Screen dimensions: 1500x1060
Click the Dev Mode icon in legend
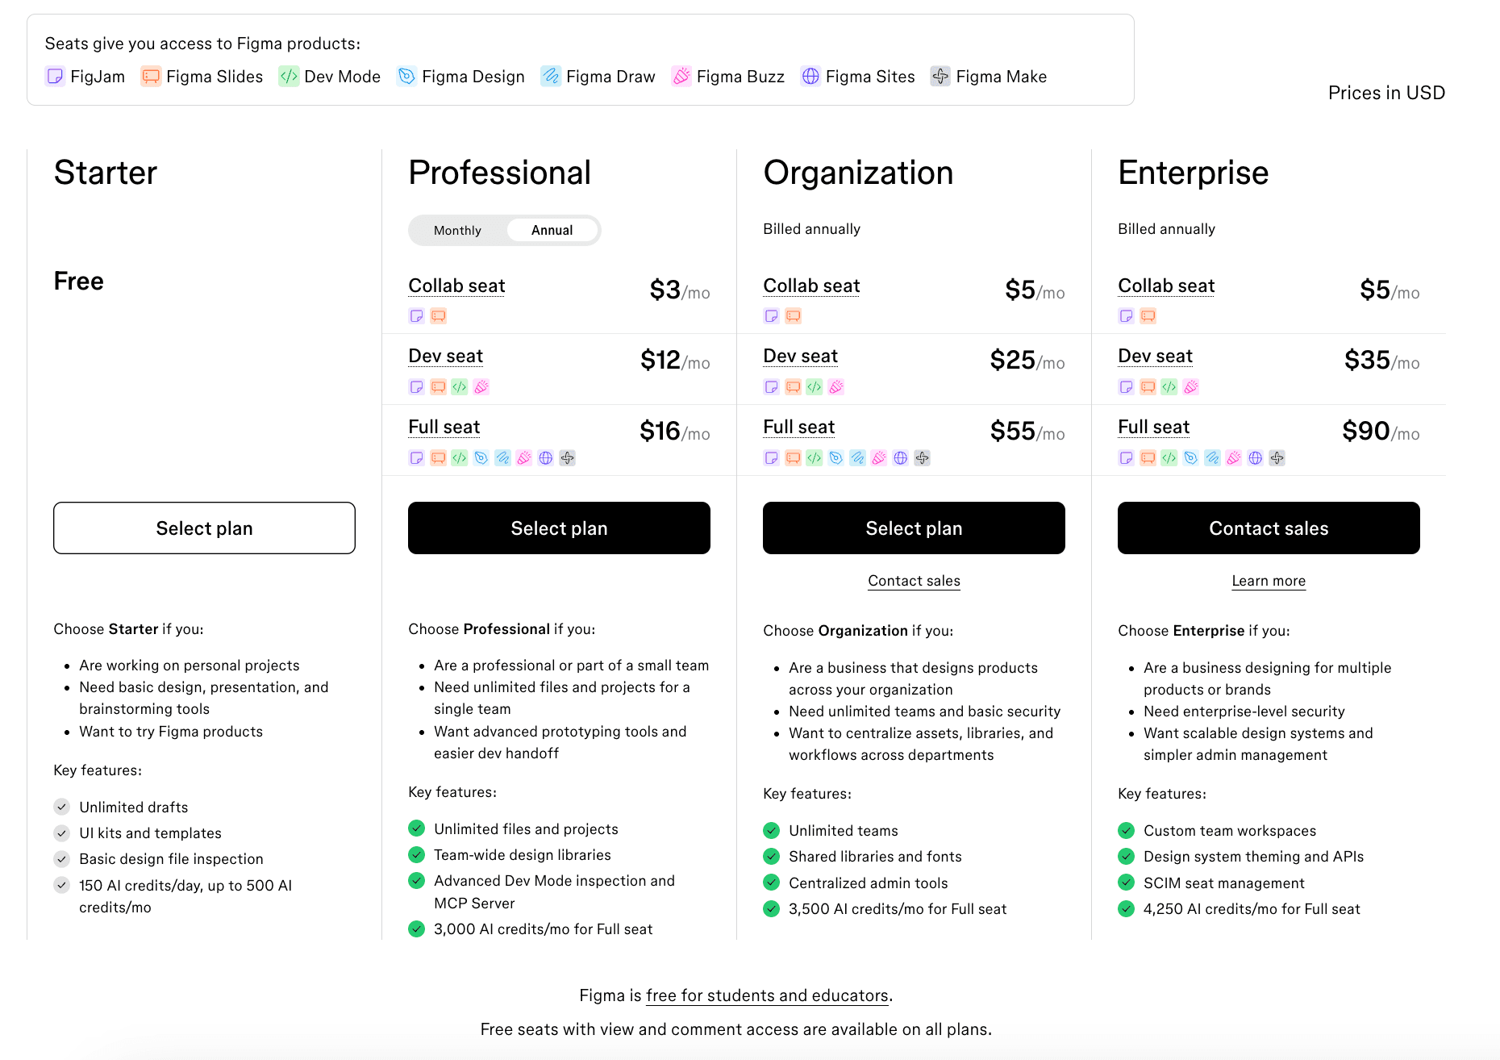[289, 77]
